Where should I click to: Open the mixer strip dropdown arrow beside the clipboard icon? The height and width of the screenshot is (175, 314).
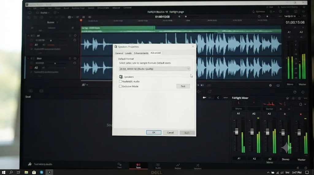tap(305, 104)
